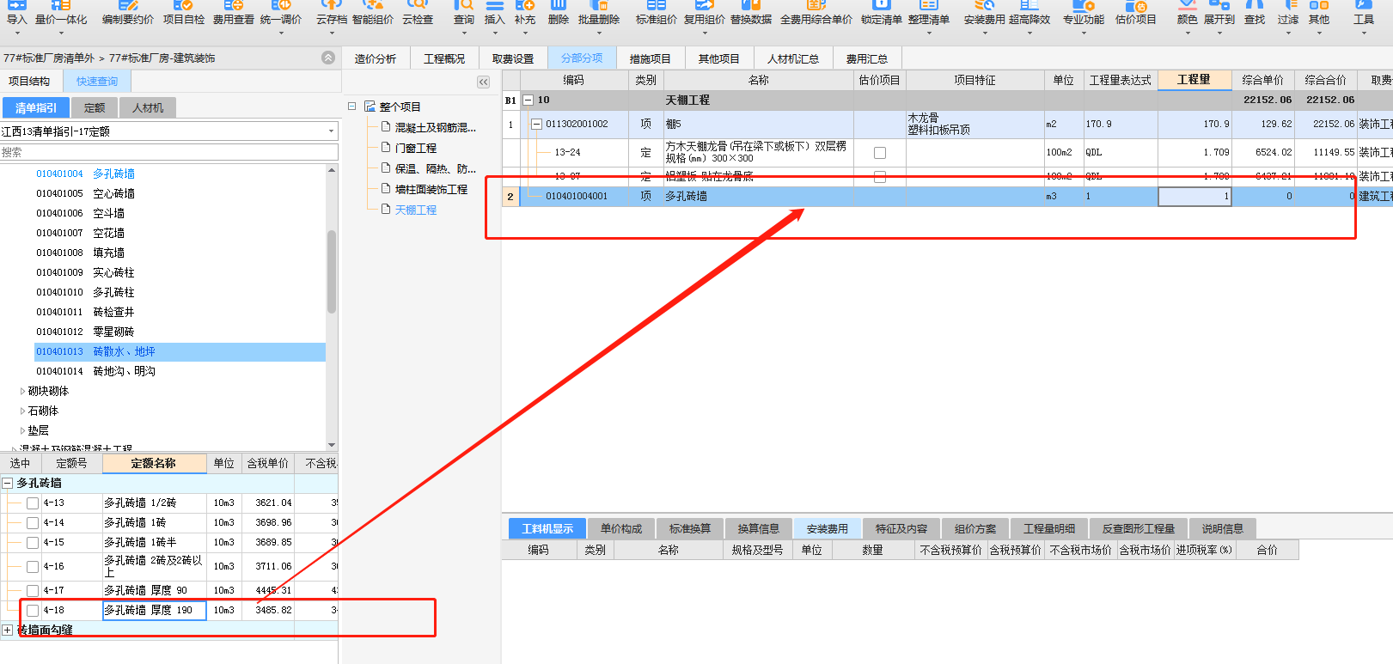Collapse the 整个项目 tree node
Image resolution: width=1393 pixels, height=664 pixels.
pyautogui.click(x=351, y=107)
